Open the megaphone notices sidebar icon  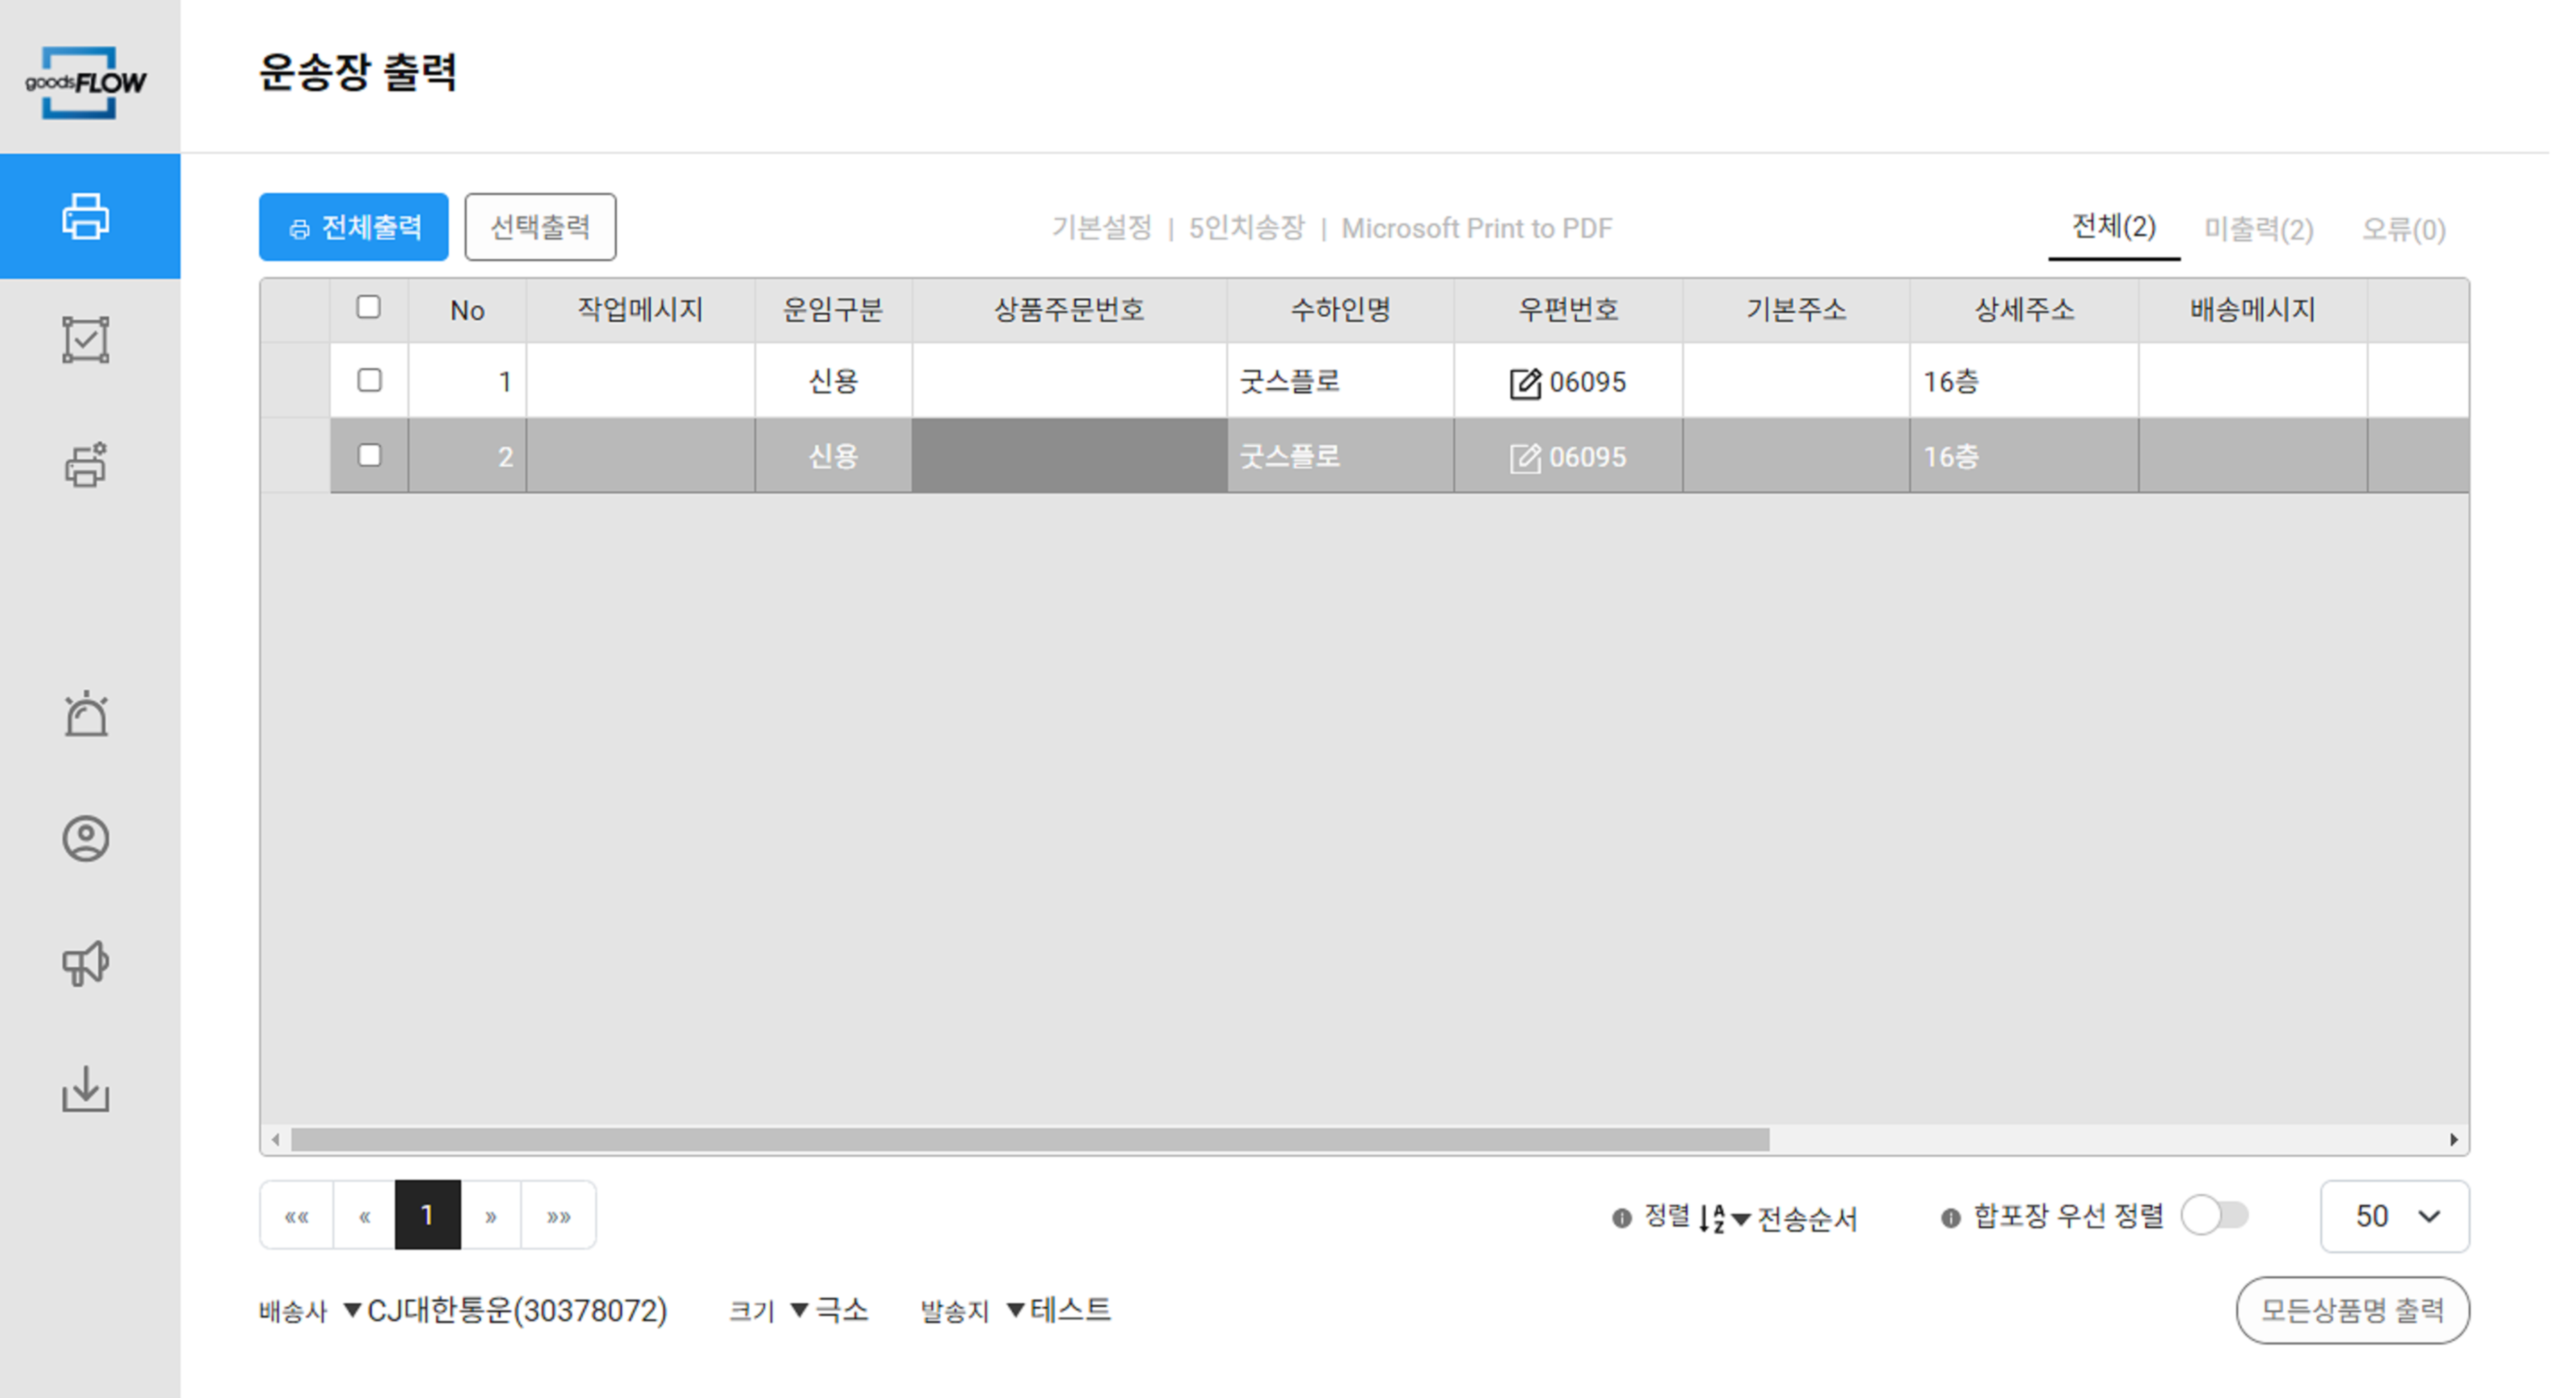point(86,963)
